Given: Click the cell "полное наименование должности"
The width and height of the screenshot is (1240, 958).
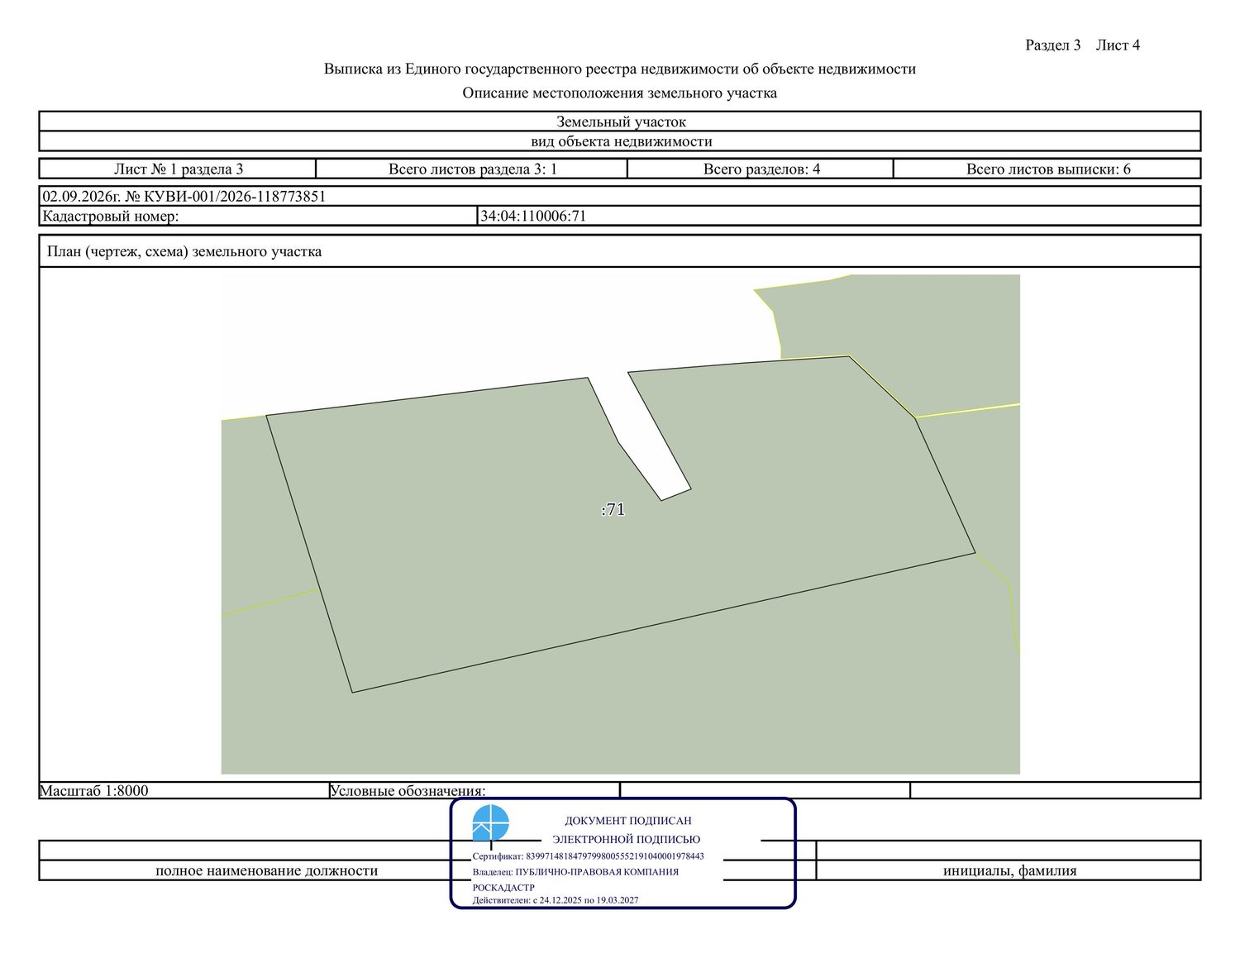Looking at the screenshot, I should (x=266, y=870).
